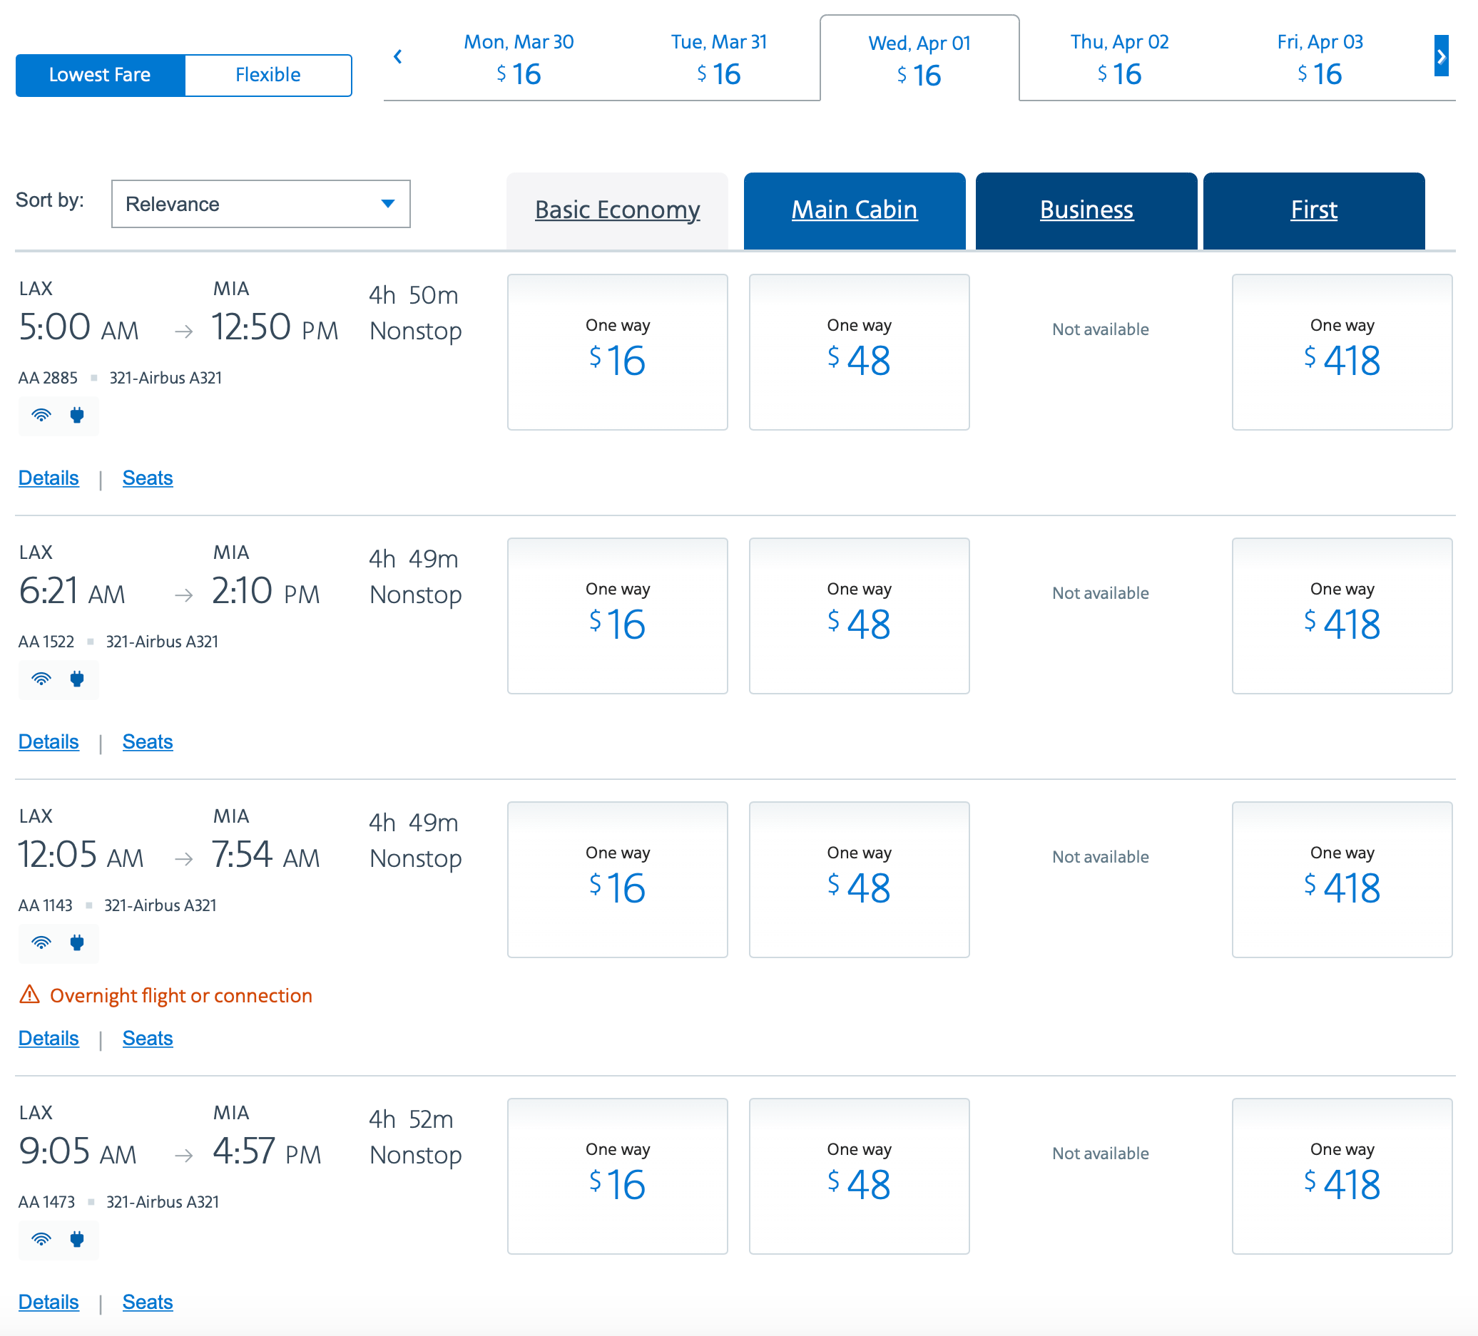The height and width of the screenshot is (1336, 1478).
Task: Click the overnight flight warning triangle icon
Action: pyautogui.click(x=29, y=995)
